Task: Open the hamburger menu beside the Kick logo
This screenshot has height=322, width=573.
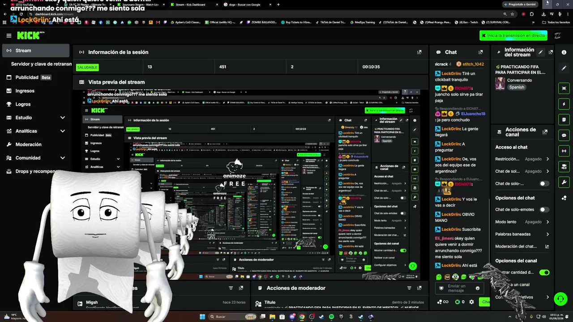Action: click(x=9, y=35)
